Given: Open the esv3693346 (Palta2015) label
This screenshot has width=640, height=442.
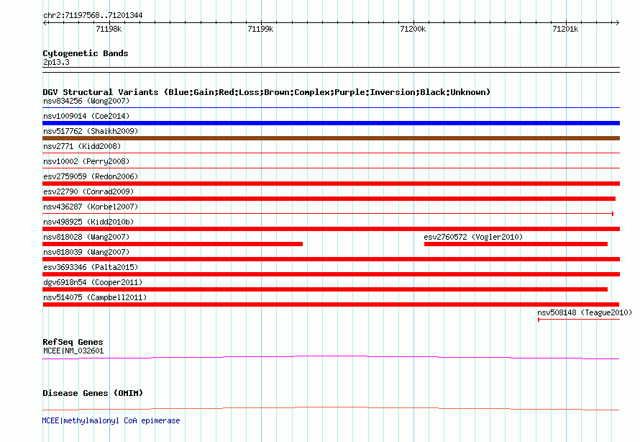Looking at the screenshot, I should 90,267.
